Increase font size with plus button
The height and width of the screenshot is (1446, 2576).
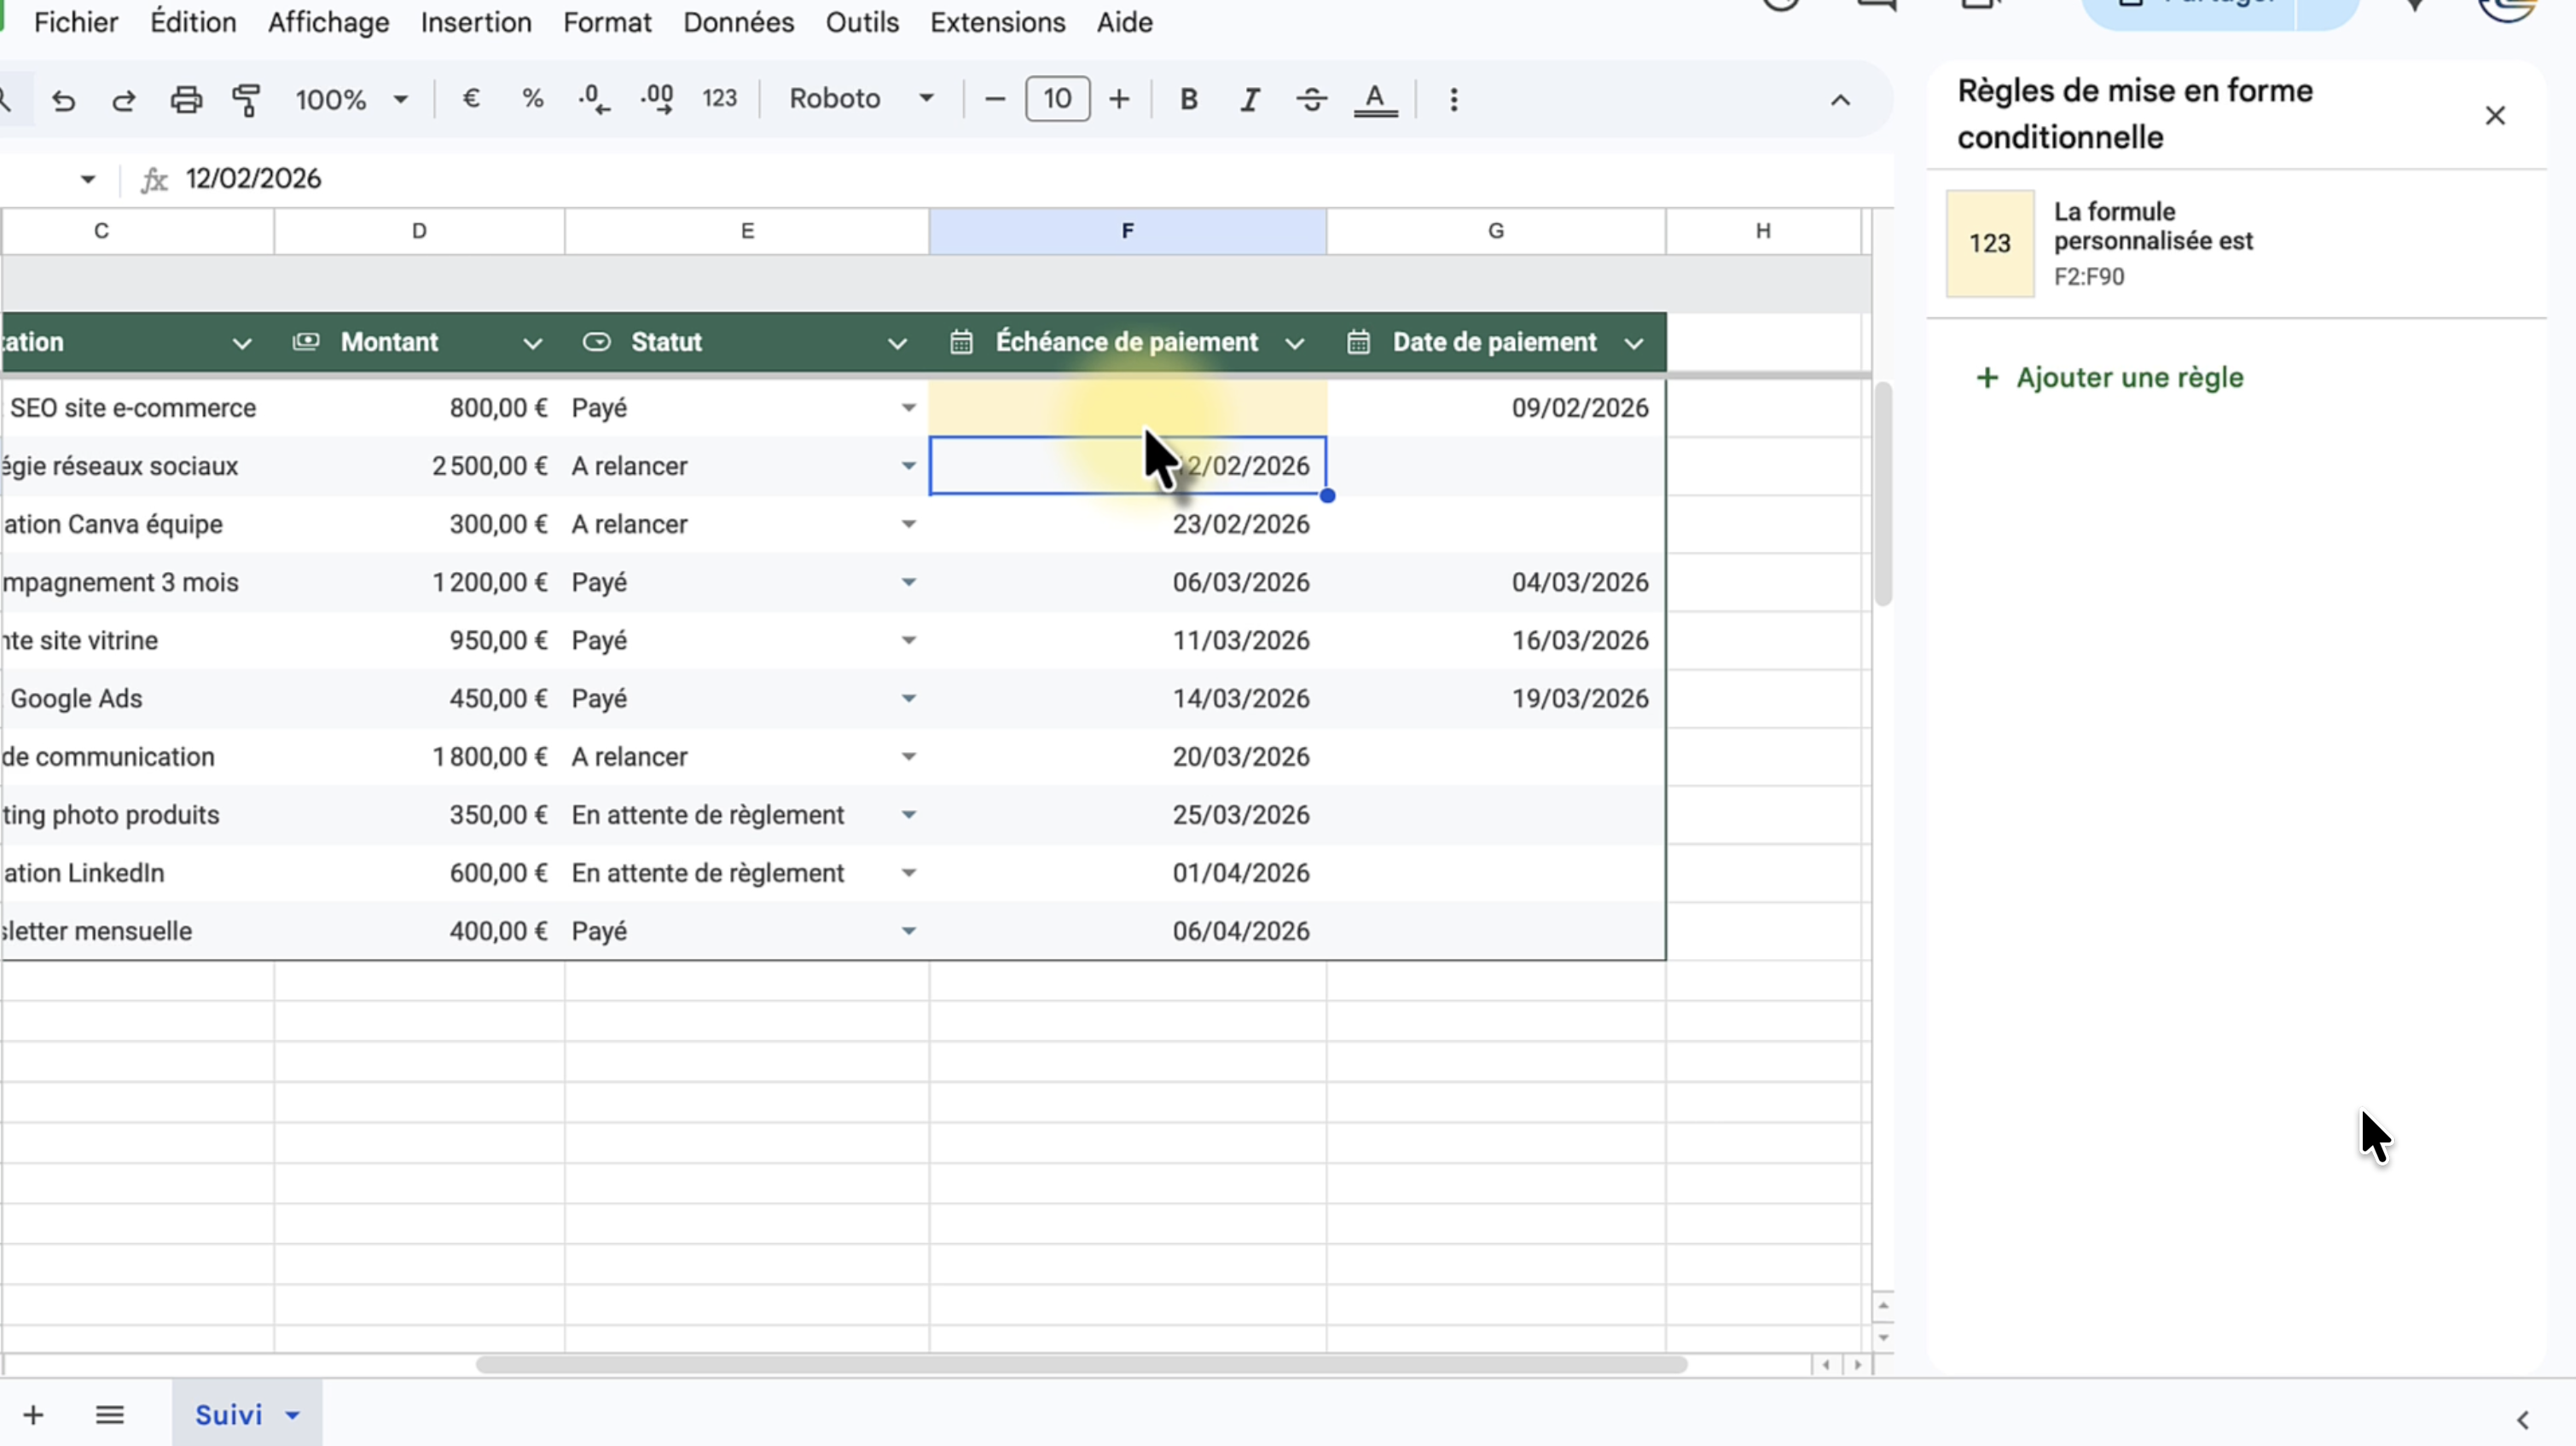point(1119,99)
